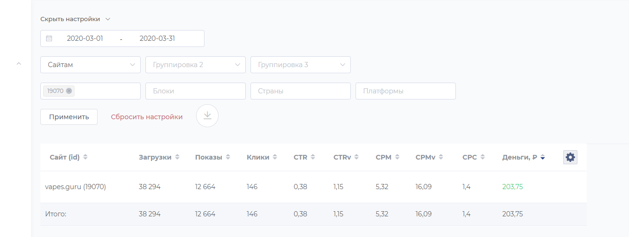This screenshot has width=629, height=237.
Task: Click the Страны filter field
Action: click(301, 91)
